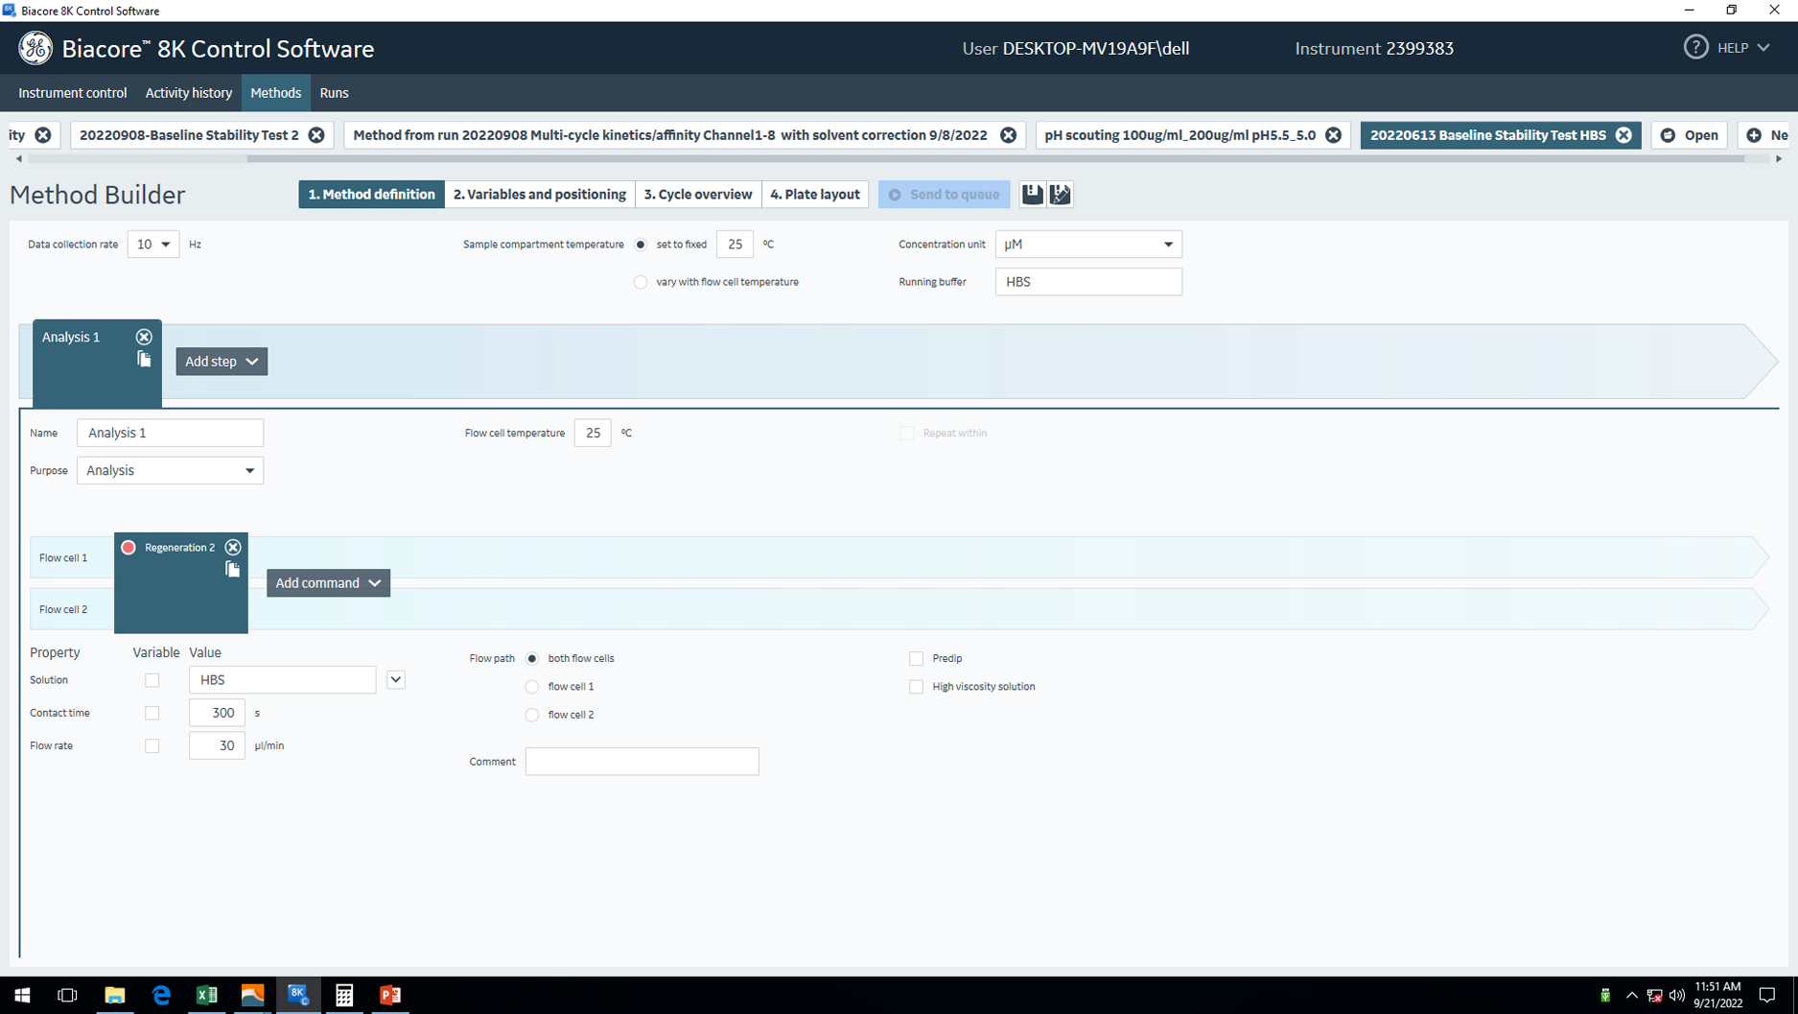The image size is (1798, 1014).
Task: Delete the Regeneration 2 command
Action: [232, 547]
